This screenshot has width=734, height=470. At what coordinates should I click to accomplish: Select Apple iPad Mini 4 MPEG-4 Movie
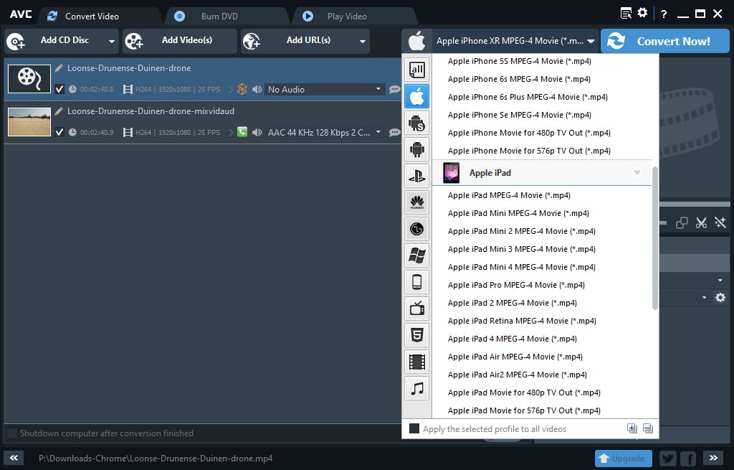pos(522,267)
